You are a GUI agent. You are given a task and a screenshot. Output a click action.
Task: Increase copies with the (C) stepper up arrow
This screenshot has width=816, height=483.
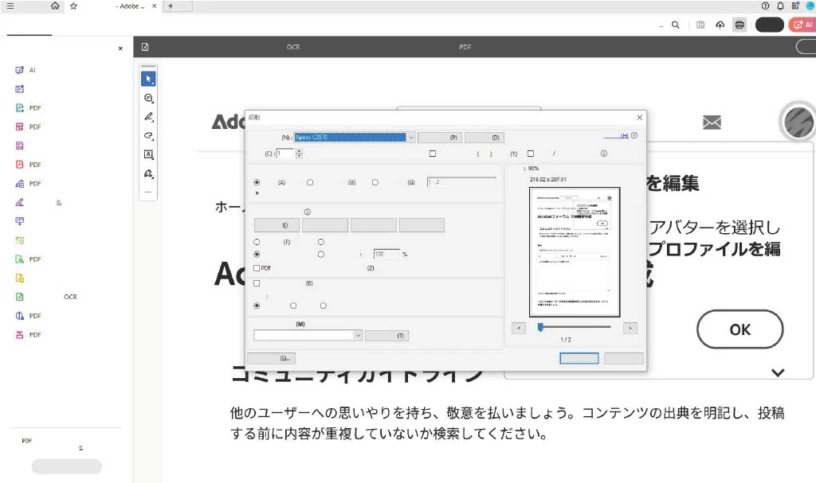(x=300, y=150)
